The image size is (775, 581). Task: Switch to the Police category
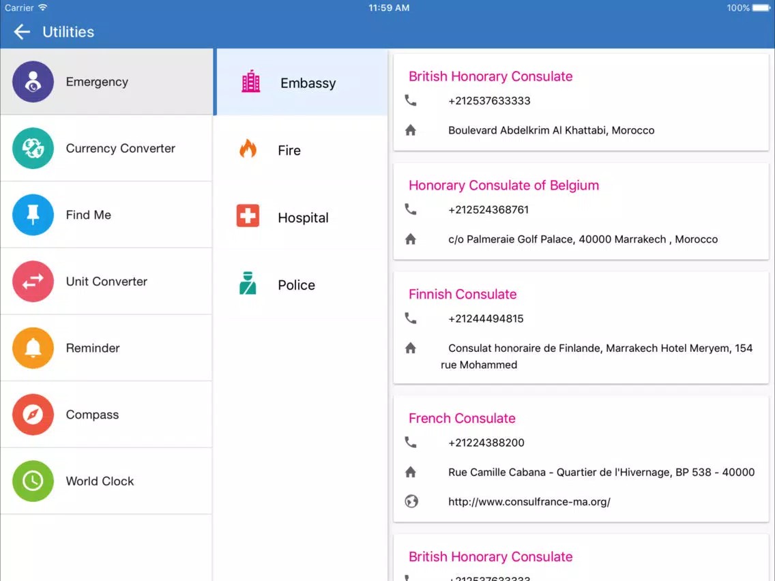point(302,284)
